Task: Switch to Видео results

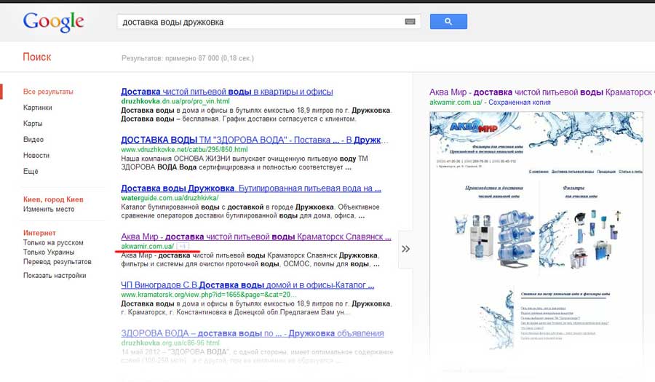Action: [x=33, y=139]
